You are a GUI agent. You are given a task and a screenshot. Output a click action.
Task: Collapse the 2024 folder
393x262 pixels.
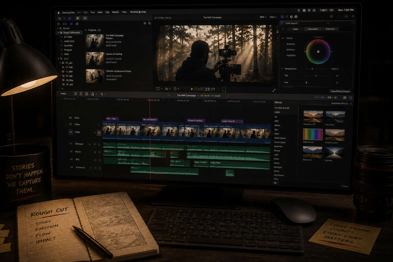pyautogui.click(x=58, y=59)
